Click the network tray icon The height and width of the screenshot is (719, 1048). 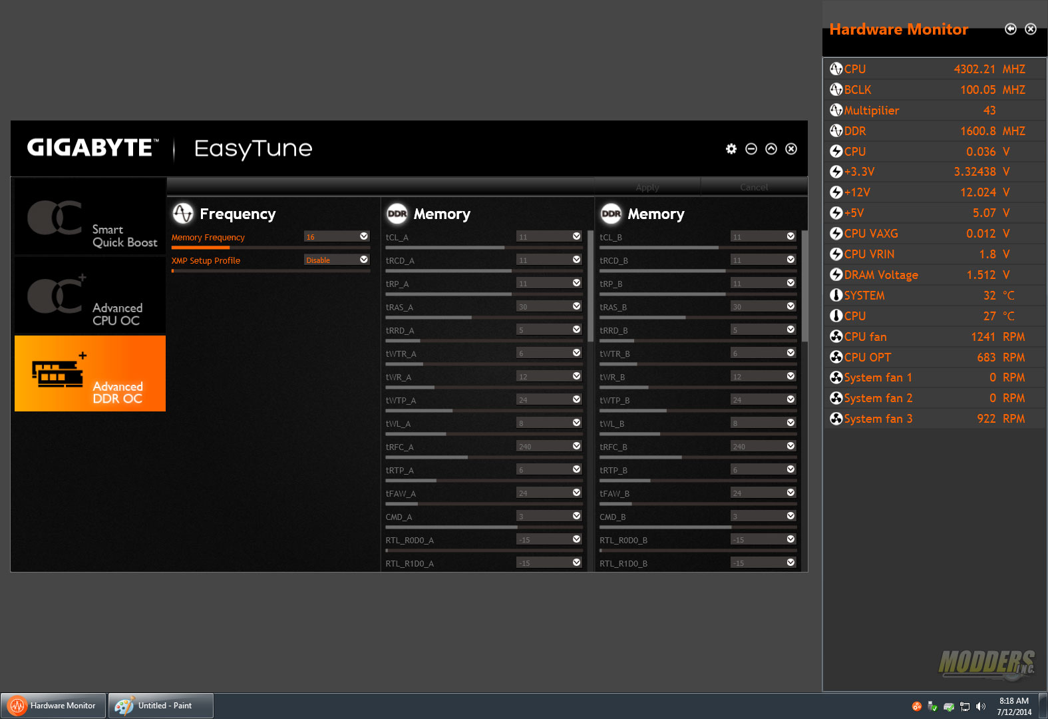pyautogui.click(x=965, y=706)
